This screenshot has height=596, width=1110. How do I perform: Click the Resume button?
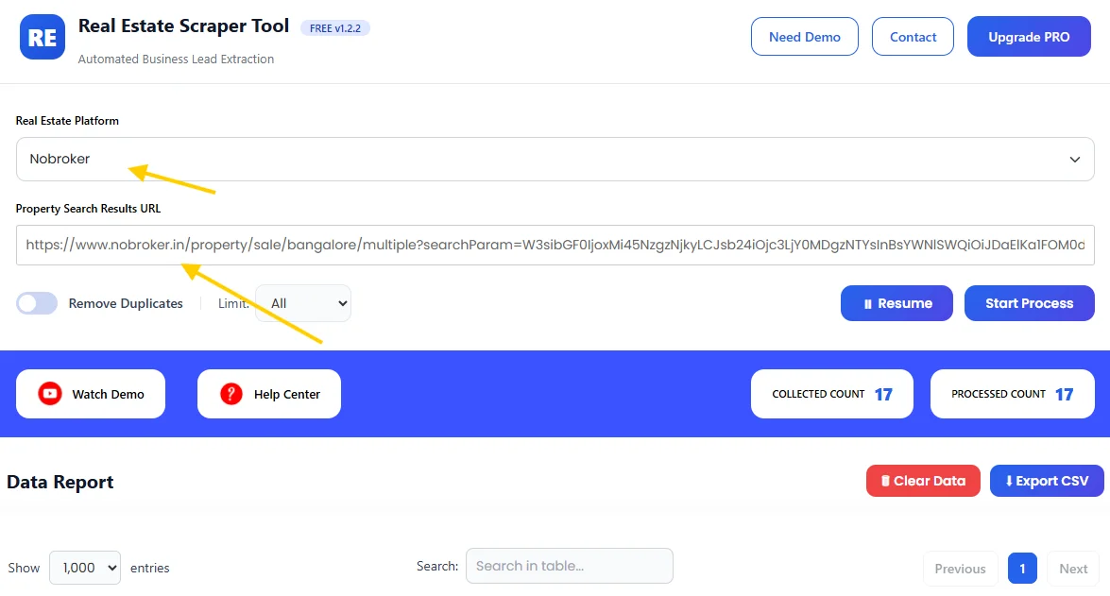tap(896, 303)
